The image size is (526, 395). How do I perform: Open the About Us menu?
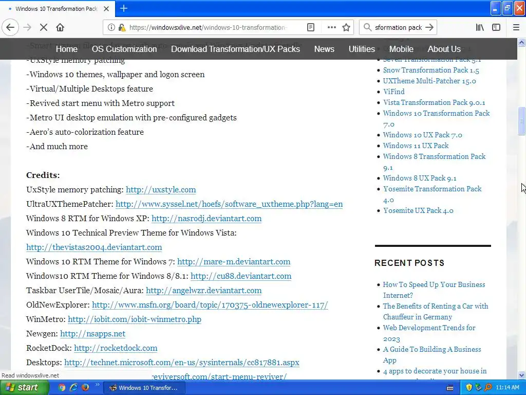click(x=444, y=49)
